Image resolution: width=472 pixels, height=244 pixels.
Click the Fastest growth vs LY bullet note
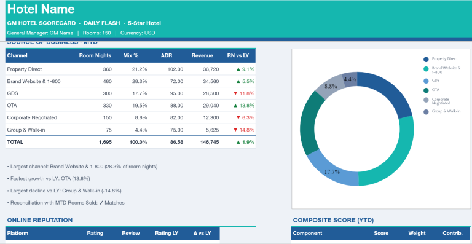pyautogui.click(x=49, y=178)
